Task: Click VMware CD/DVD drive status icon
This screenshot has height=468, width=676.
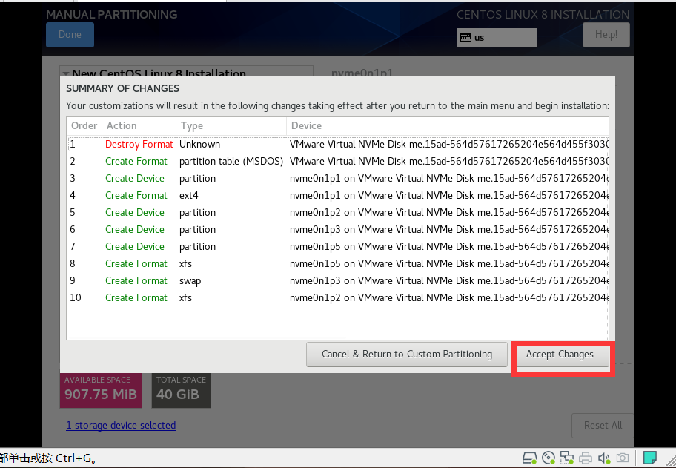Action: click(549, 458)
